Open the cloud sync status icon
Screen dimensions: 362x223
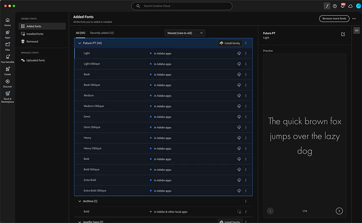(x=350, y=6)
